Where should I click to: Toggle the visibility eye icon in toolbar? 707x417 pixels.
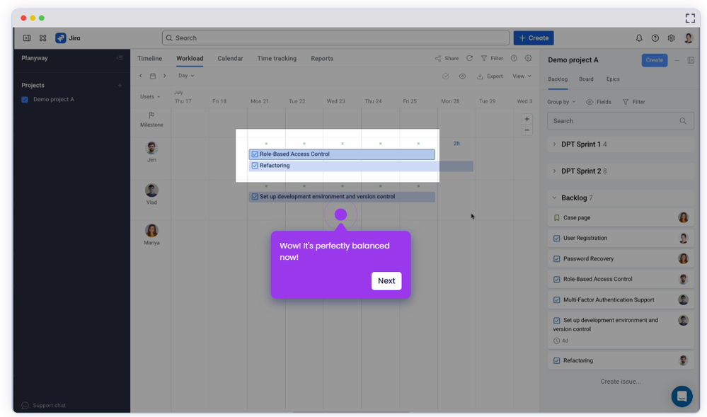462,76
